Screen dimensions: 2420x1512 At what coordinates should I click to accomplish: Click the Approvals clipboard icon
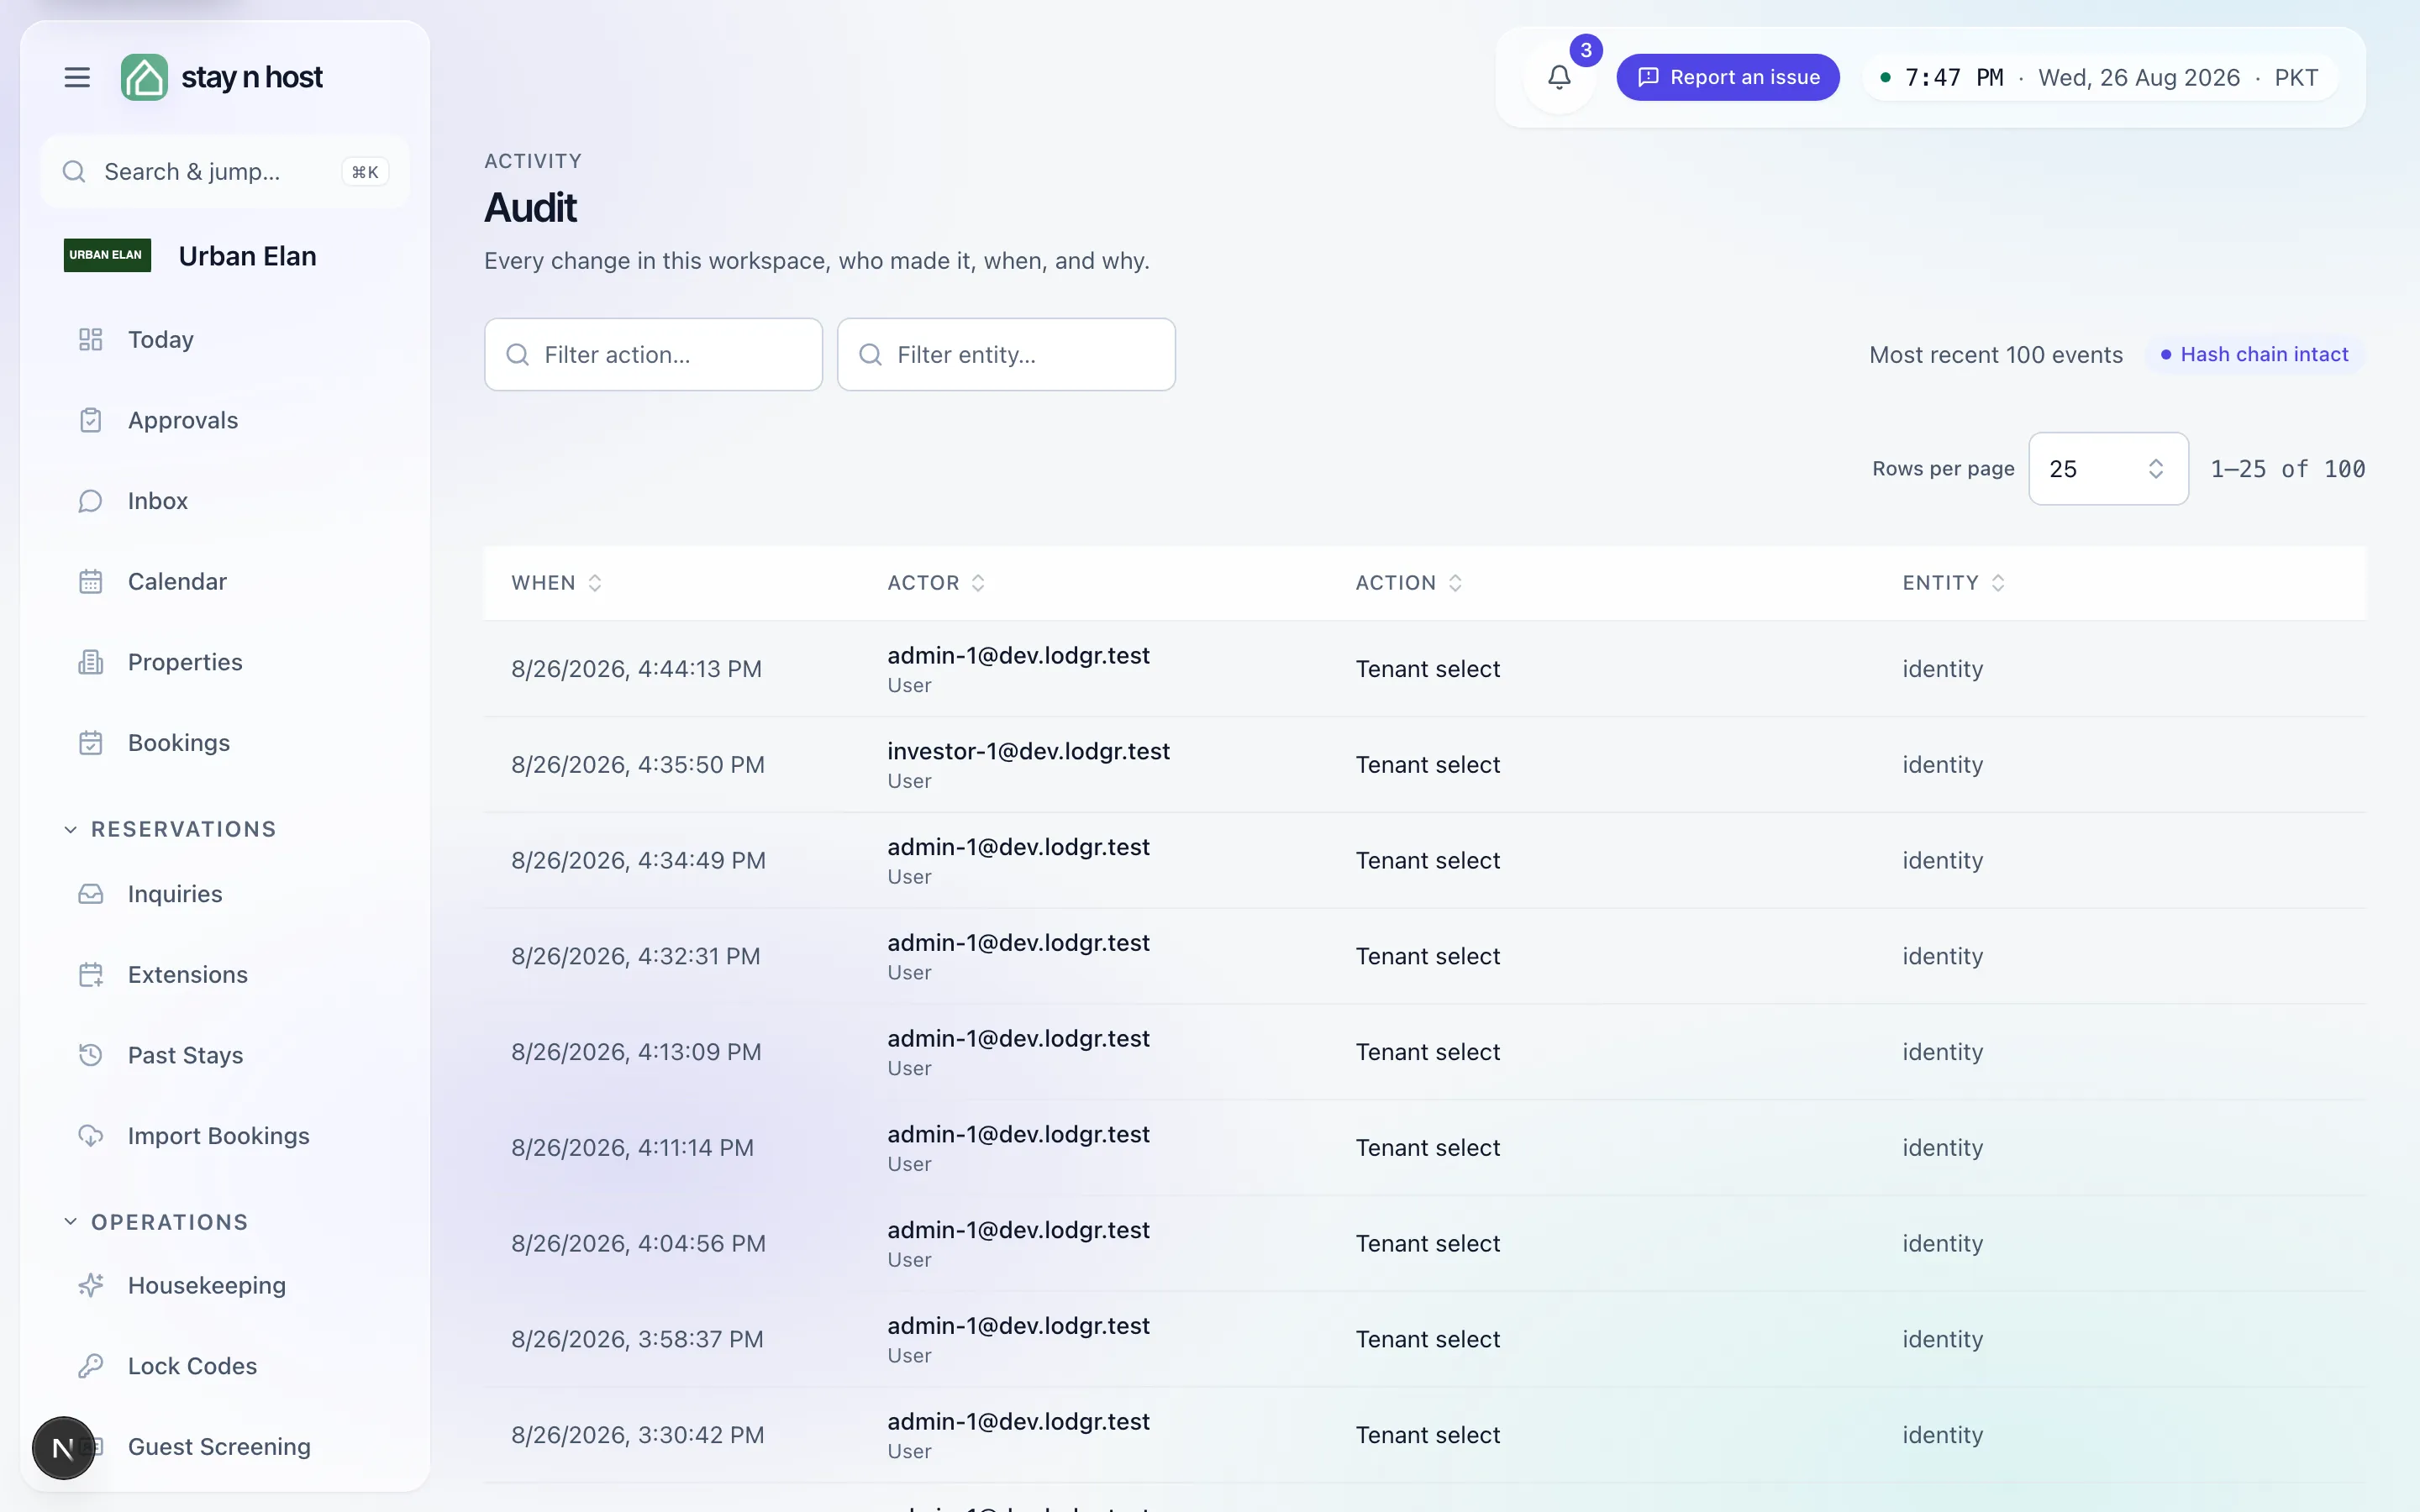click(91, 420)
